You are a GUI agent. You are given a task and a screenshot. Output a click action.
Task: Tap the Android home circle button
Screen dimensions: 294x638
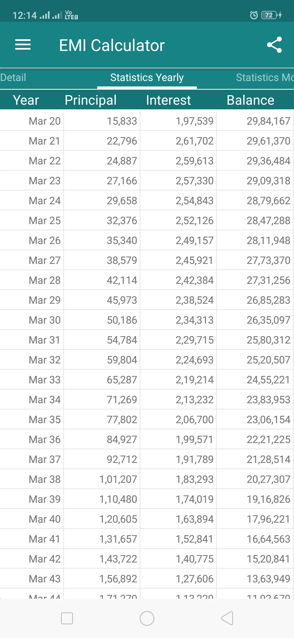click(147, 618)
